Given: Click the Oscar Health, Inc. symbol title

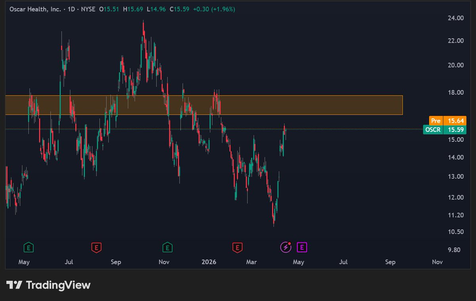Looking at the screenshot, I should click(35, 9).
